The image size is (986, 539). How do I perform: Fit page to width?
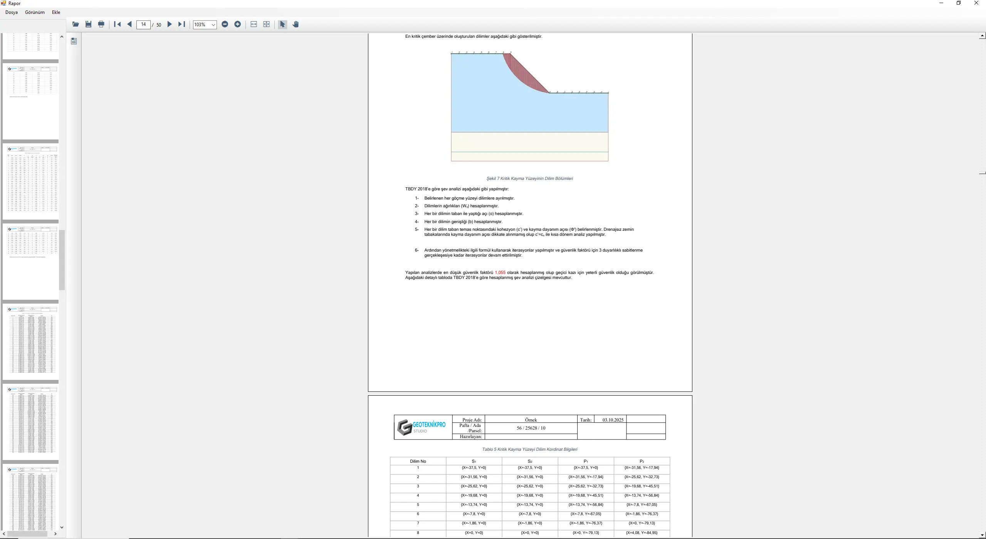pos(254,24)
